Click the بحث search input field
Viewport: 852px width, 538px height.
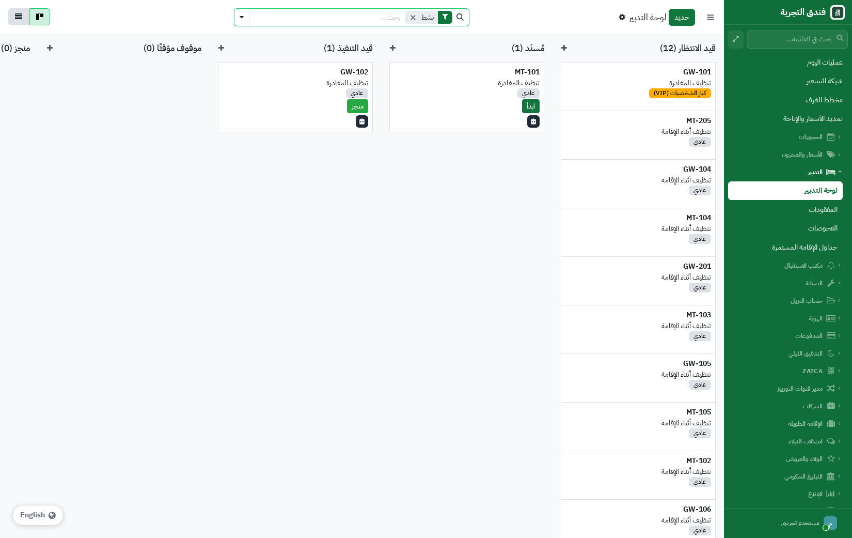(x=327, y=17)
